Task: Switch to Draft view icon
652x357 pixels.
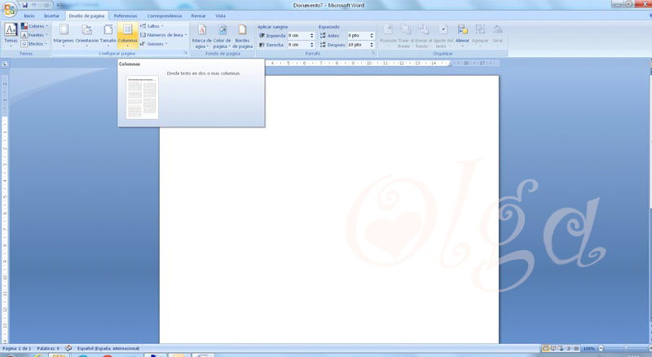Action: coord(575,348)
